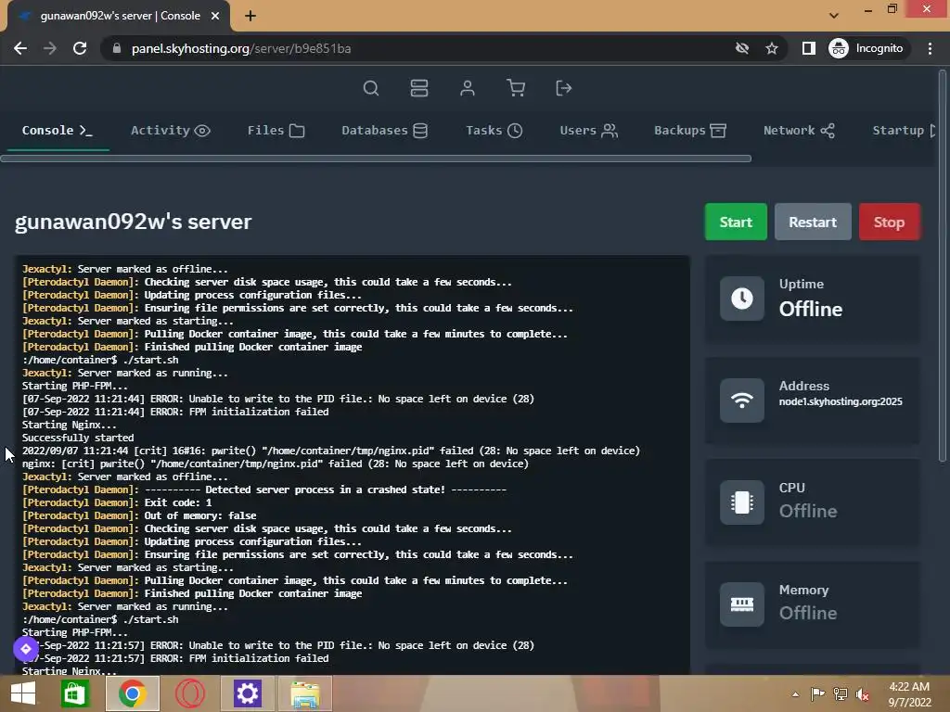
Task: Click the red Stop button
Action: click(889, 222)
